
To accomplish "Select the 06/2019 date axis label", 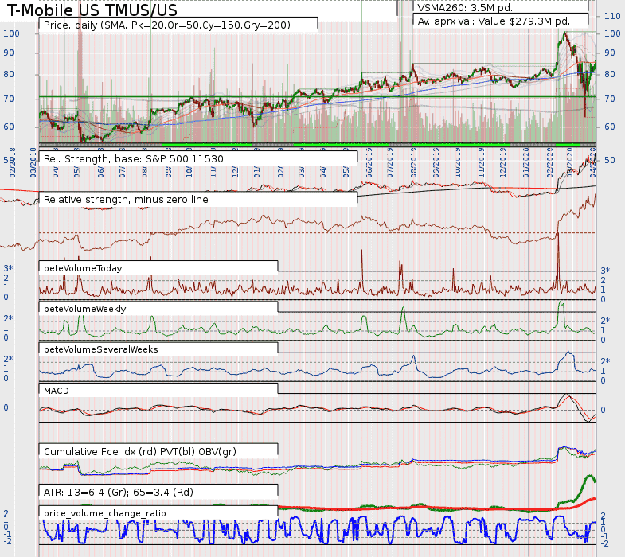I will pyautogui.click(x=369, y=162).
